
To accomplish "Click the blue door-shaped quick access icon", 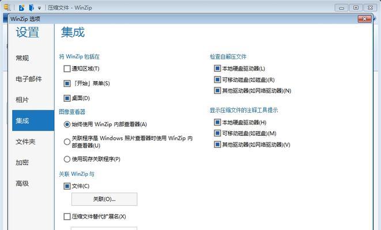I will pos(31,7).
